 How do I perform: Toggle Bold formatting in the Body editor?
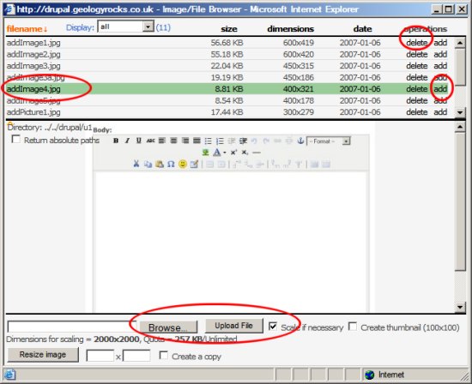click(116, 141)
